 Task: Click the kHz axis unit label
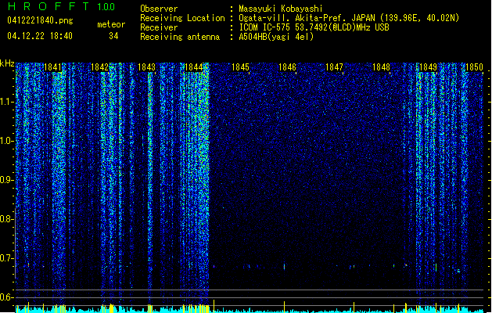pyautogui.click(x=7, y=63)
